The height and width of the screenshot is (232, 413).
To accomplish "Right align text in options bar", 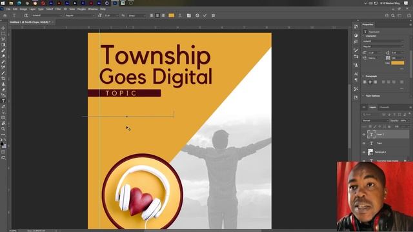I will pyautogui.click(x=163, y=15).
